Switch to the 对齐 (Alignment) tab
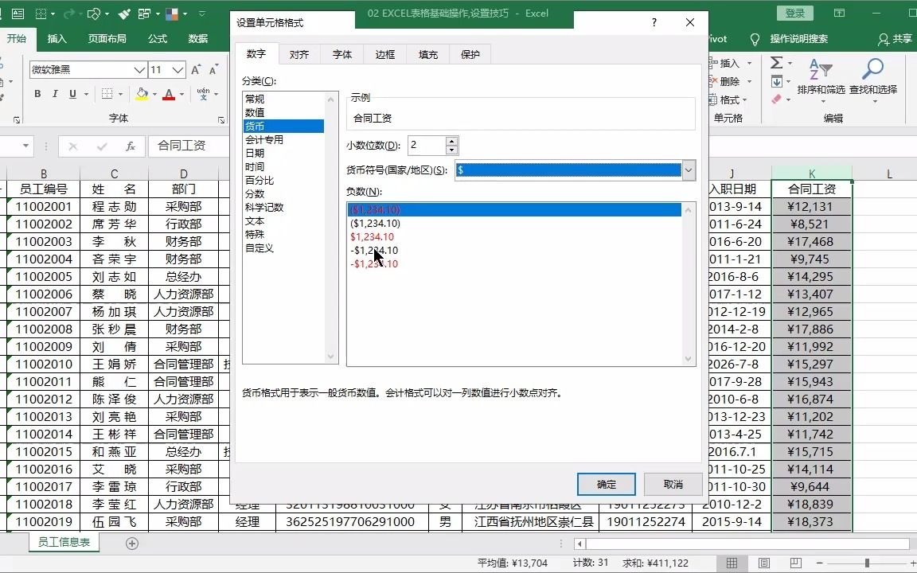 pyautogui.click(x=299, y=54)
